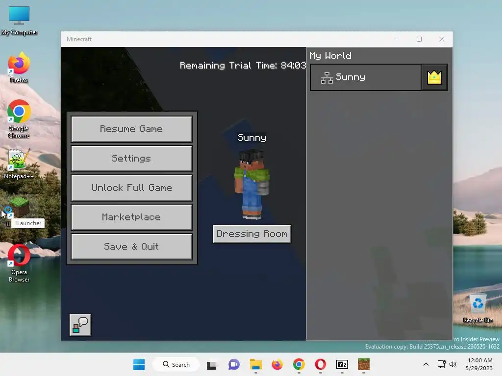
Task: Open Task View in taskbar
Action: click(x=211, y=364)
